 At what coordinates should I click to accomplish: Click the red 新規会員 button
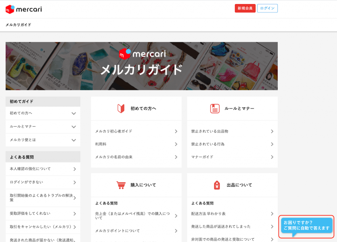(245, 8)
